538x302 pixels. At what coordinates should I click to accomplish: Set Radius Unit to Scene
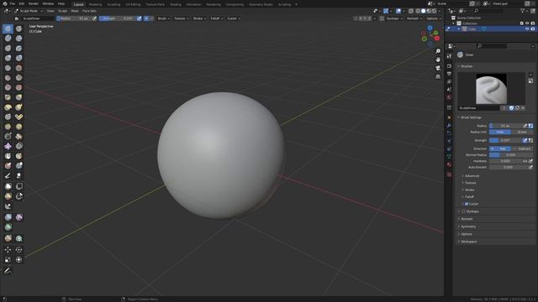[522, 132]
